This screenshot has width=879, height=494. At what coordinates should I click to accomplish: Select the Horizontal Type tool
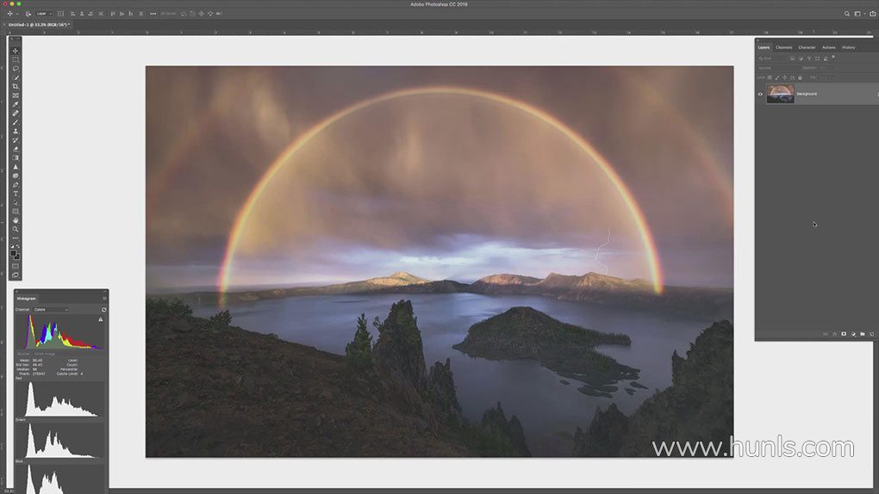(x=16, y=194)
